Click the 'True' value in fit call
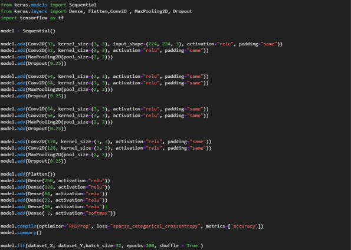This screenshot has height=250, width=351. 192,245
